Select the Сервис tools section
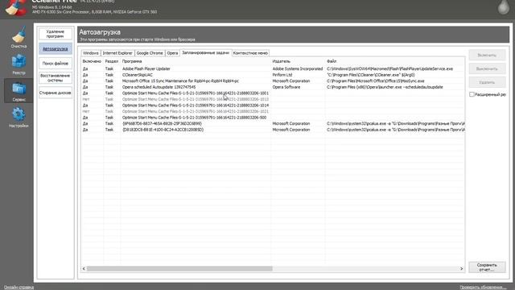 (19, 91)
